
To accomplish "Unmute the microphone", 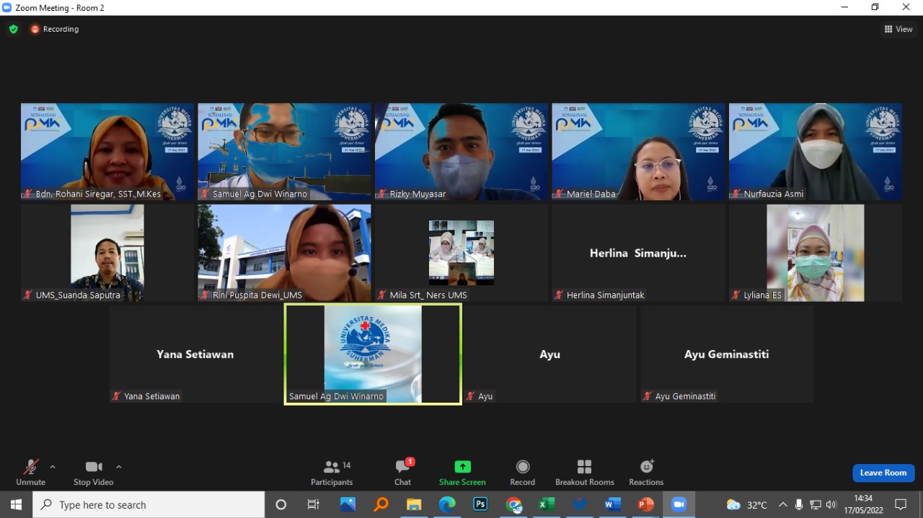I will click(30, 472).
